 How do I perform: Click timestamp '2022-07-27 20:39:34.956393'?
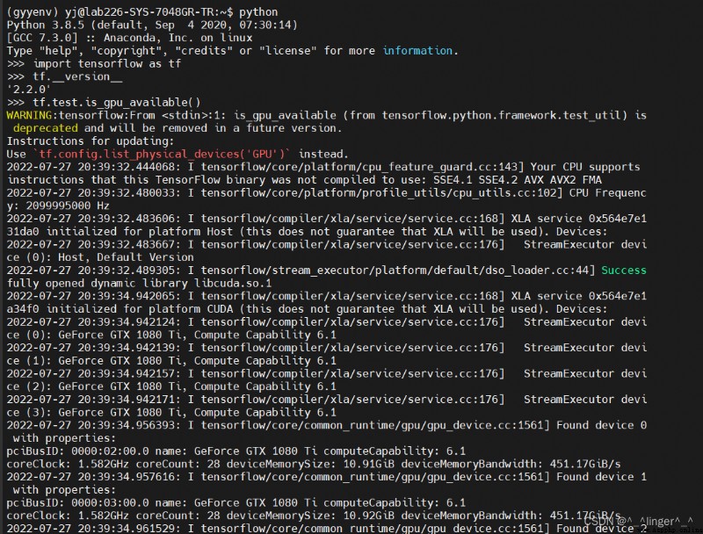click(x=91, y=426)
